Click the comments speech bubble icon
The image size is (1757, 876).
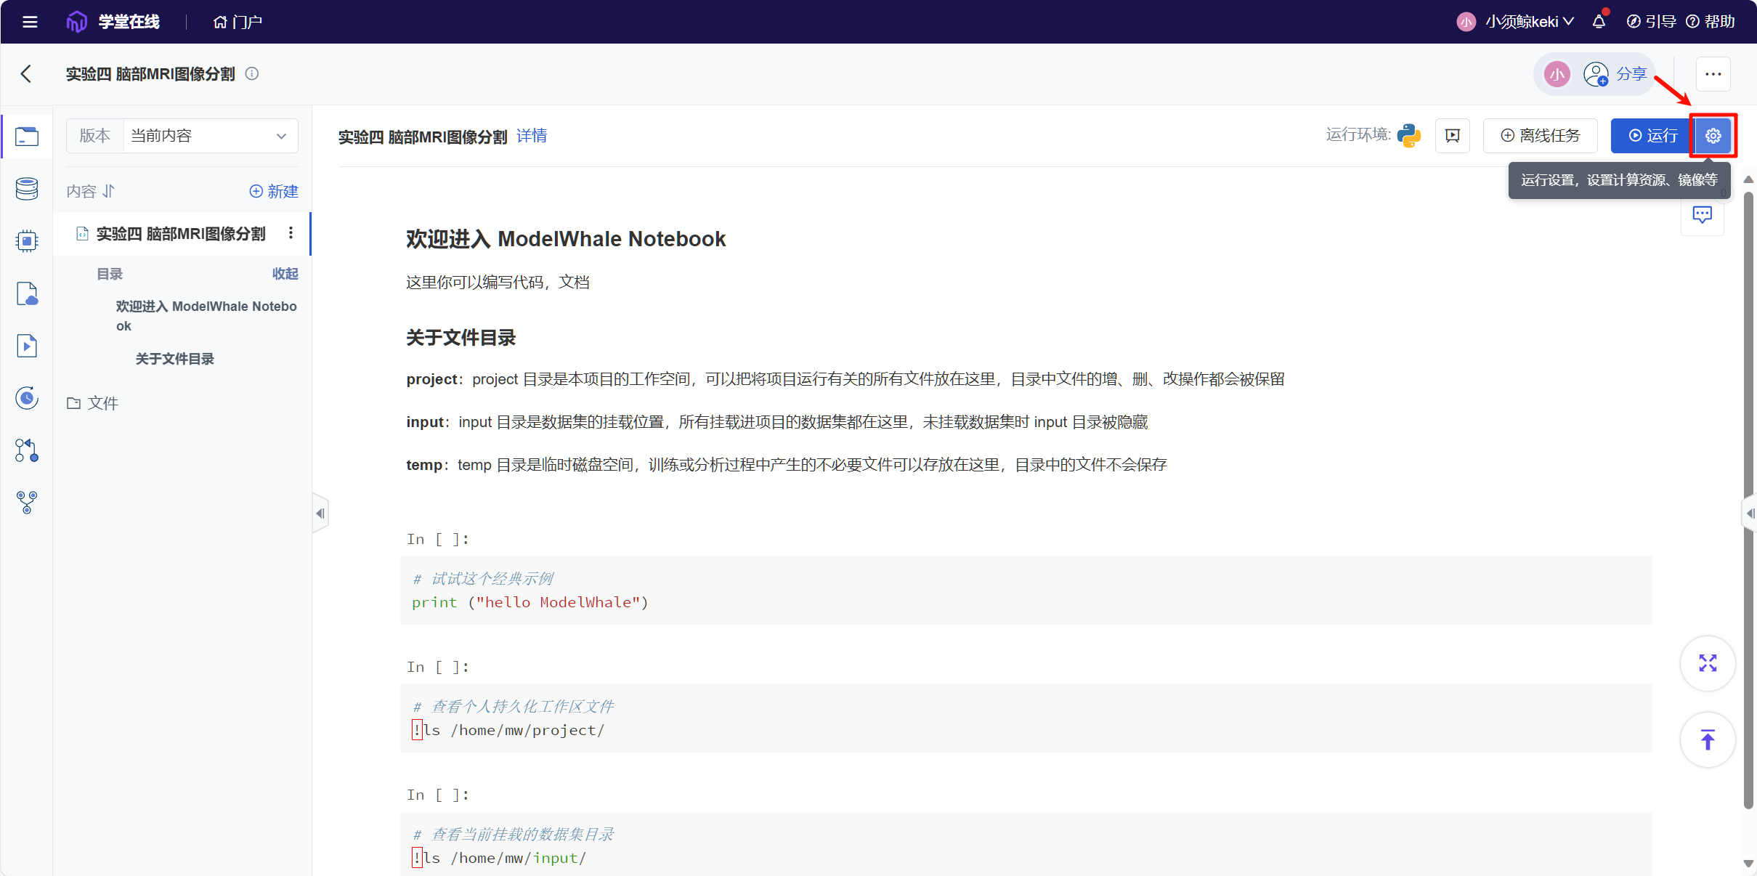1702,215
